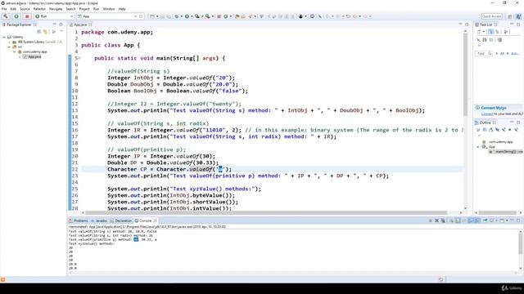Click the Save toolbar icon
The image size is (524, 294).
coord(162,16)
